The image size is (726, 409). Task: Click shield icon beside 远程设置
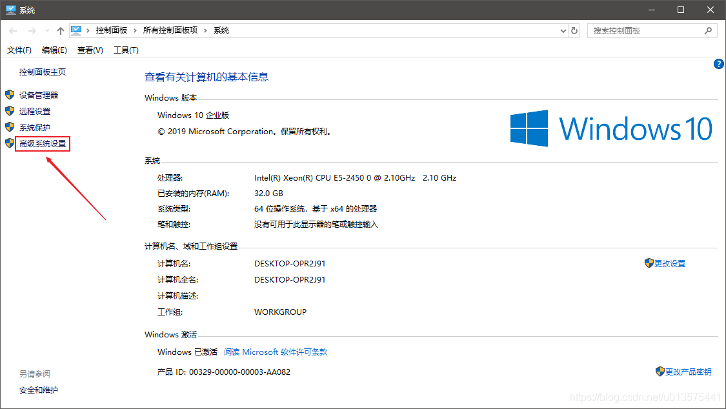[10, 111]
